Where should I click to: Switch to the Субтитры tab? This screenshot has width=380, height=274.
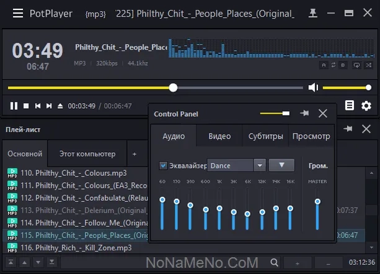pyautogui.click(x=265, y=136)
